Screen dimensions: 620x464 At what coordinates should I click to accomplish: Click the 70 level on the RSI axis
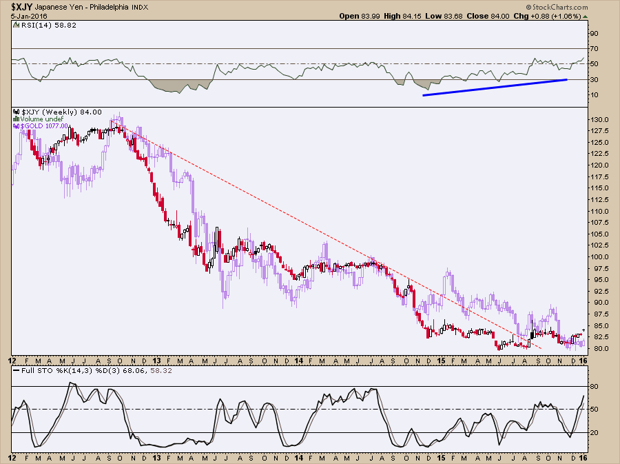(594, 49)
